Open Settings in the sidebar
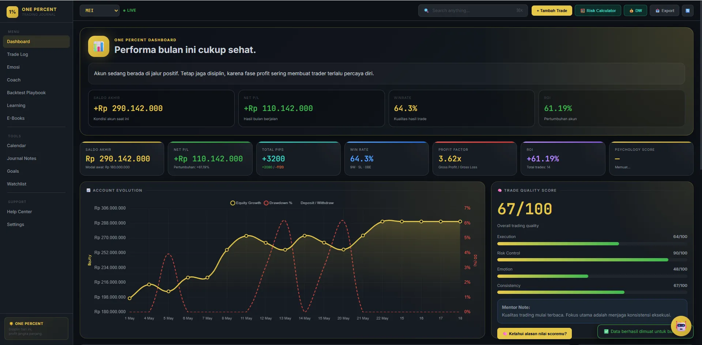 (x=36, y=225)
